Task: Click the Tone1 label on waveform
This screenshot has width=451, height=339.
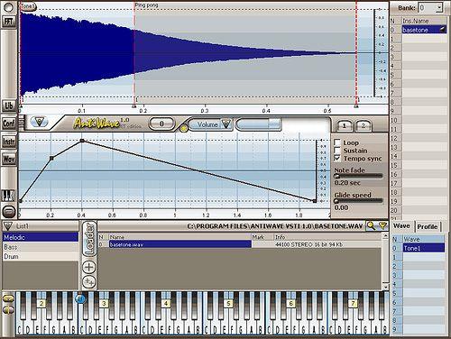Action: coord(28,6)
